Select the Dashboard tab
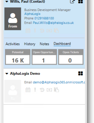The image size is (94, 123). tap(62, 44)
